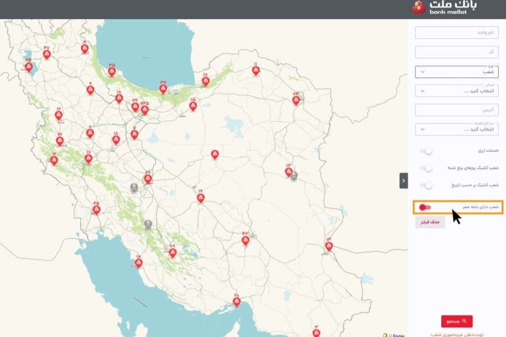Click the map marker labeled ۲۴۵ near Tehran
506x337 pixels.
[x=145, y=110]
